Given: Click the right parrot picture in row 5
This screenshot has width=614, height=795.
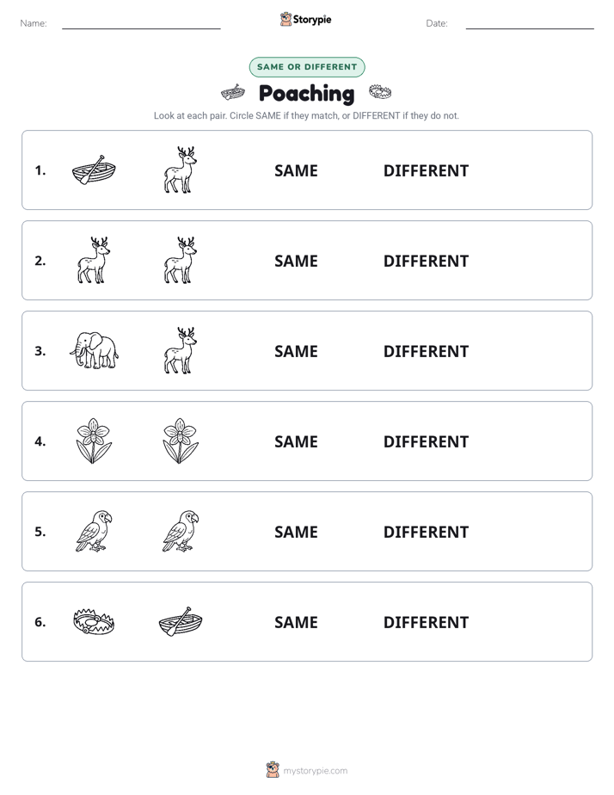Looking at the screenshot, I should click(181, 531).
